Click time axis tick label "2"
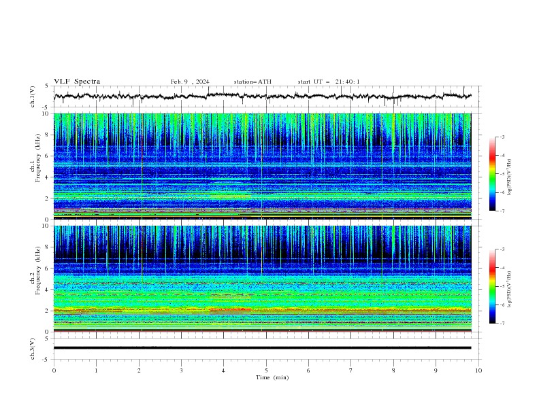The width and height of the screenshot is (539, 416). 139,370
